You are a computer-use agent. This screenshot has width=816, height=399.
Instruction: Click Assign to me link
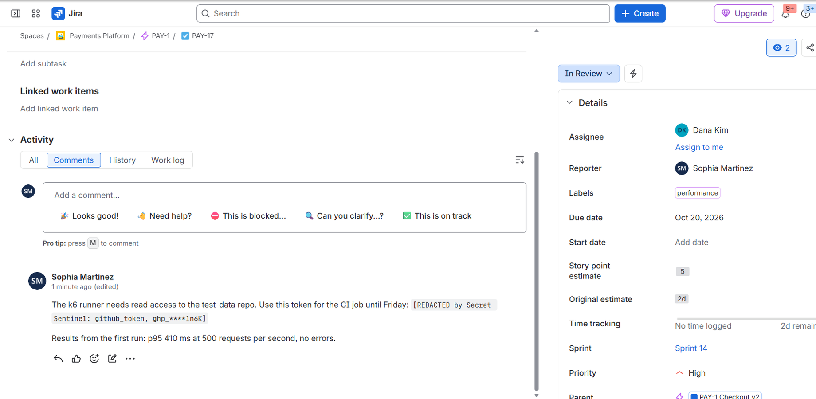tap(699, 147)
